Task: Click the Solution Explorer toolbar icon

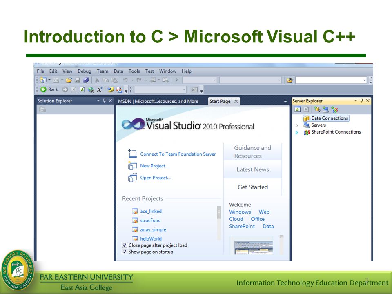Action: 43,109
